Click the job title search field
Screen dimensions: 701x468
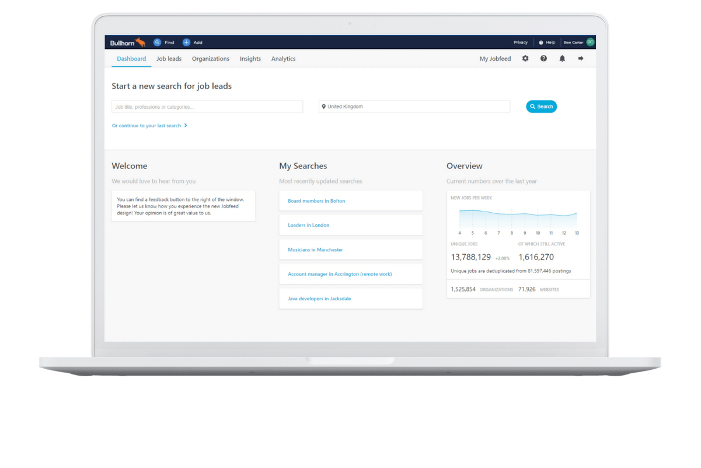(x=207, y=107)
